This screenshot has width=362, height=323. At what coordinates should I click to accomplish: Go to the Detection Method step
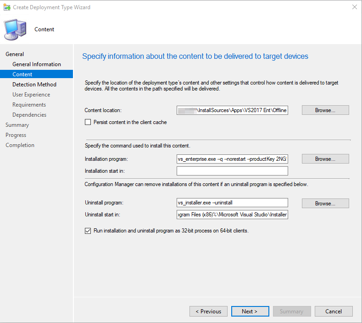point(34,85)
